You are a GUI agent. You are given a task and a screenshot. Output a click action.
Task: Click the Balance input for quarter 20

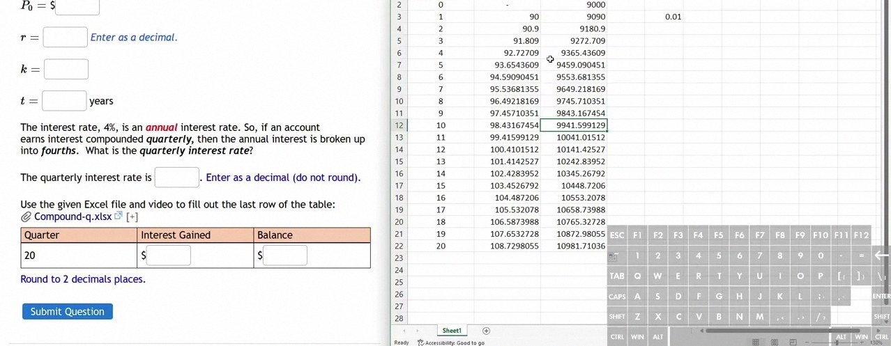click(285, 255)
